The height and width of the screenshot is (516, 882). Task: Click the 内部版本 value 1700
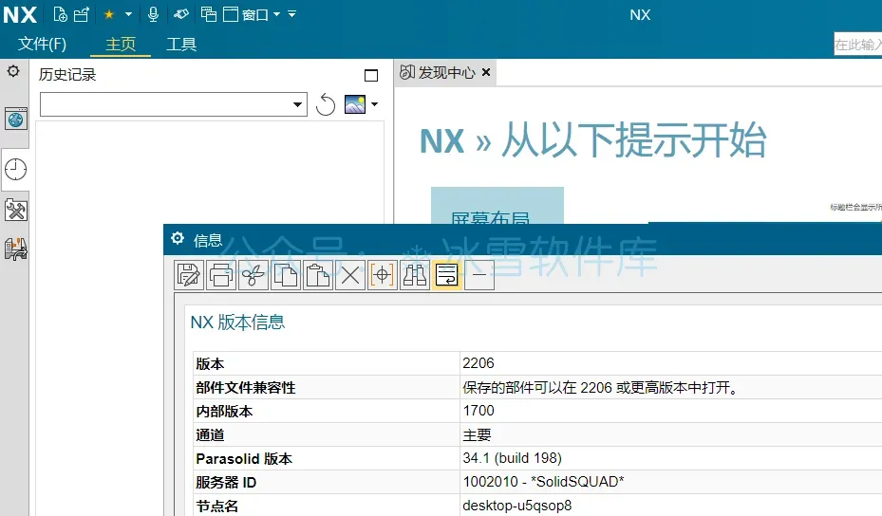click(x=479, y=411)
